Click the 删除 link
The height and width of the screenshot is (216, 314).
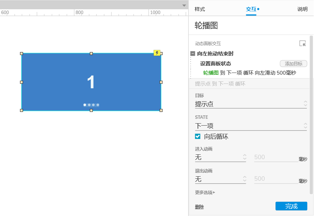point(199,207)
